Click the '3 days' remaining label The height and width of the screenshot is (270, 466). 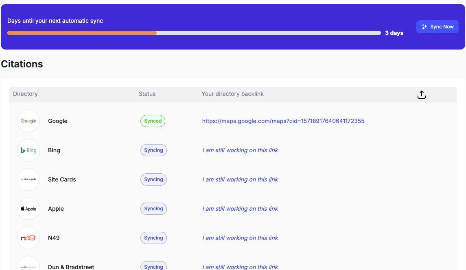click(394, 33)
